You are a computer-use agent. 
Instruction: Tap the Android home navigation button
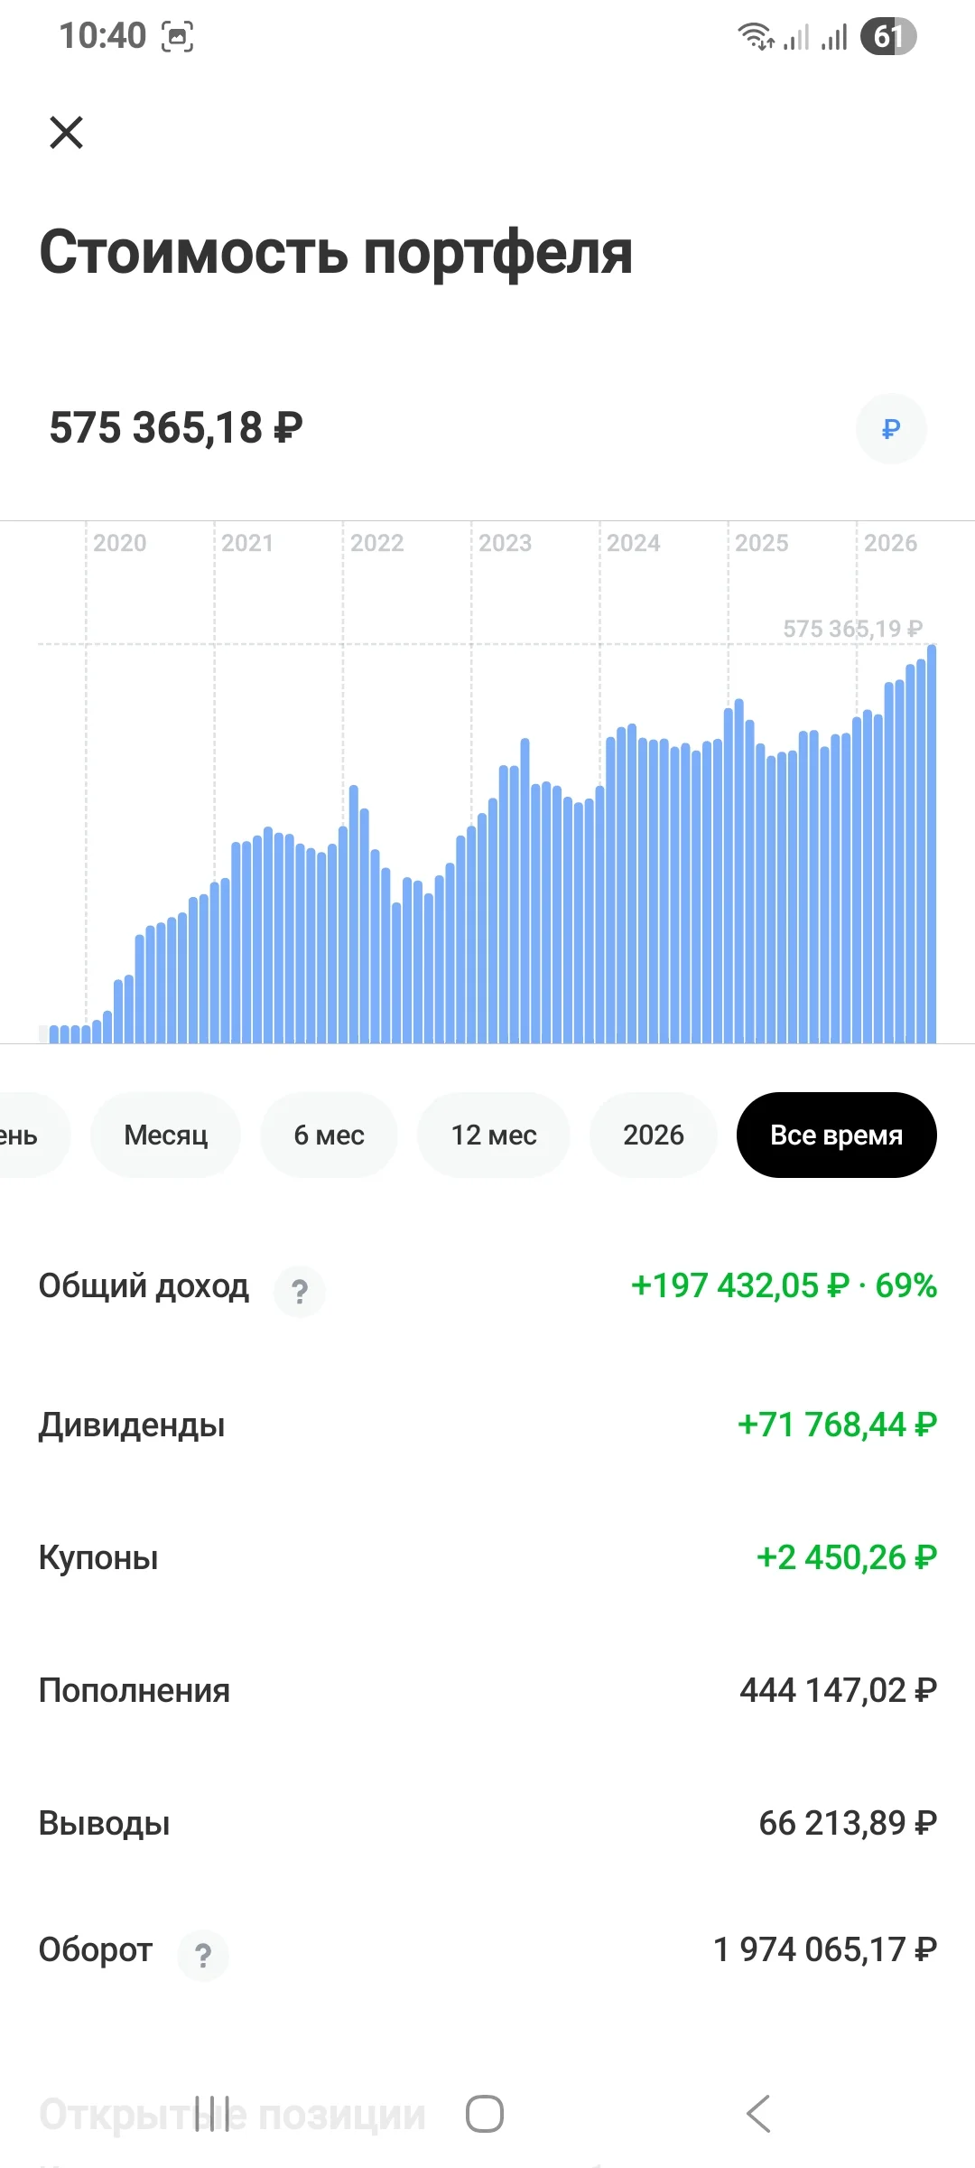pyautogui.click(x=485, y=2114)
